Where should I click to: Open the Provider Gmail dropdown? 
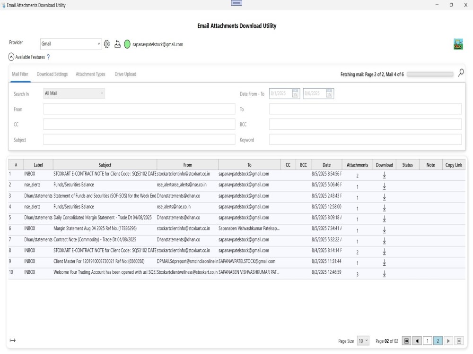[x=70, y=44]
